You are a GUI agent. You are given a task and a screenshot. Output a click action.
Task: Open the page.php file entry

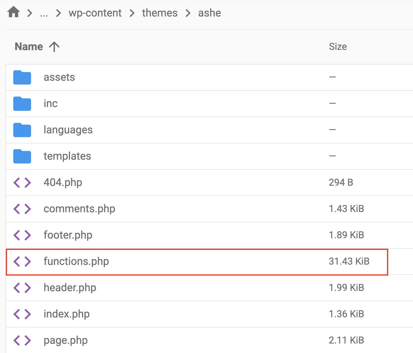point(65,340)
